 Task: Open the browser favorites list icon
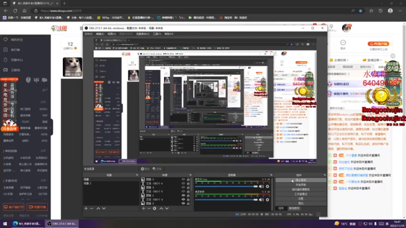click(371, 11)
